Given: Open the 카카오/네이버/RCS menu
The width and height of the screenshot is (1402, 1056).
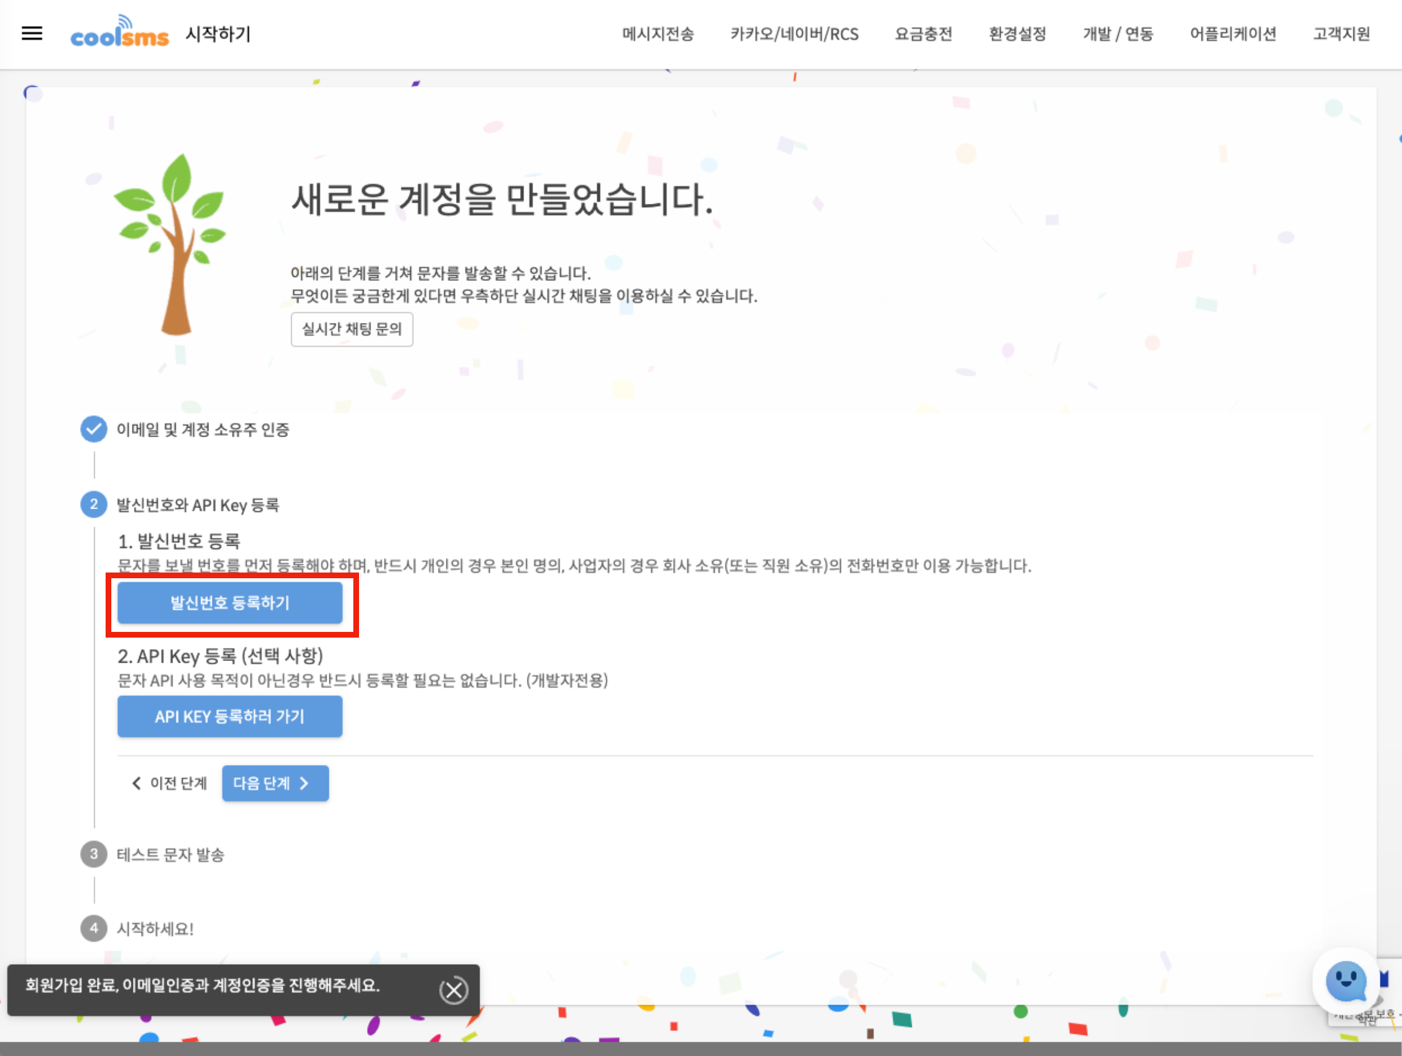Looking at the screenshot, I should [x=793, y=34].
